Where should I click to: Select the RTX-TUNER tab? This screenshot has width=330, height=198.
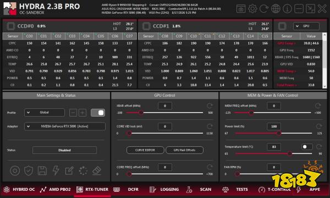tap(92, 189)
